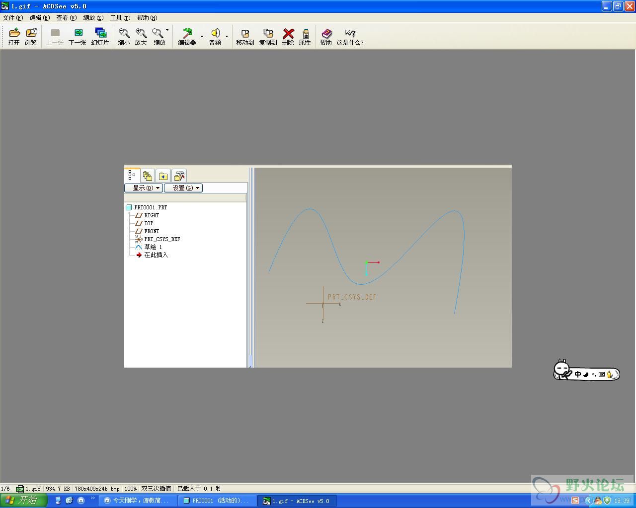636x508 pixels.
Task: Click the 1/6 image counter in status bar
Action: pos(5,489)
